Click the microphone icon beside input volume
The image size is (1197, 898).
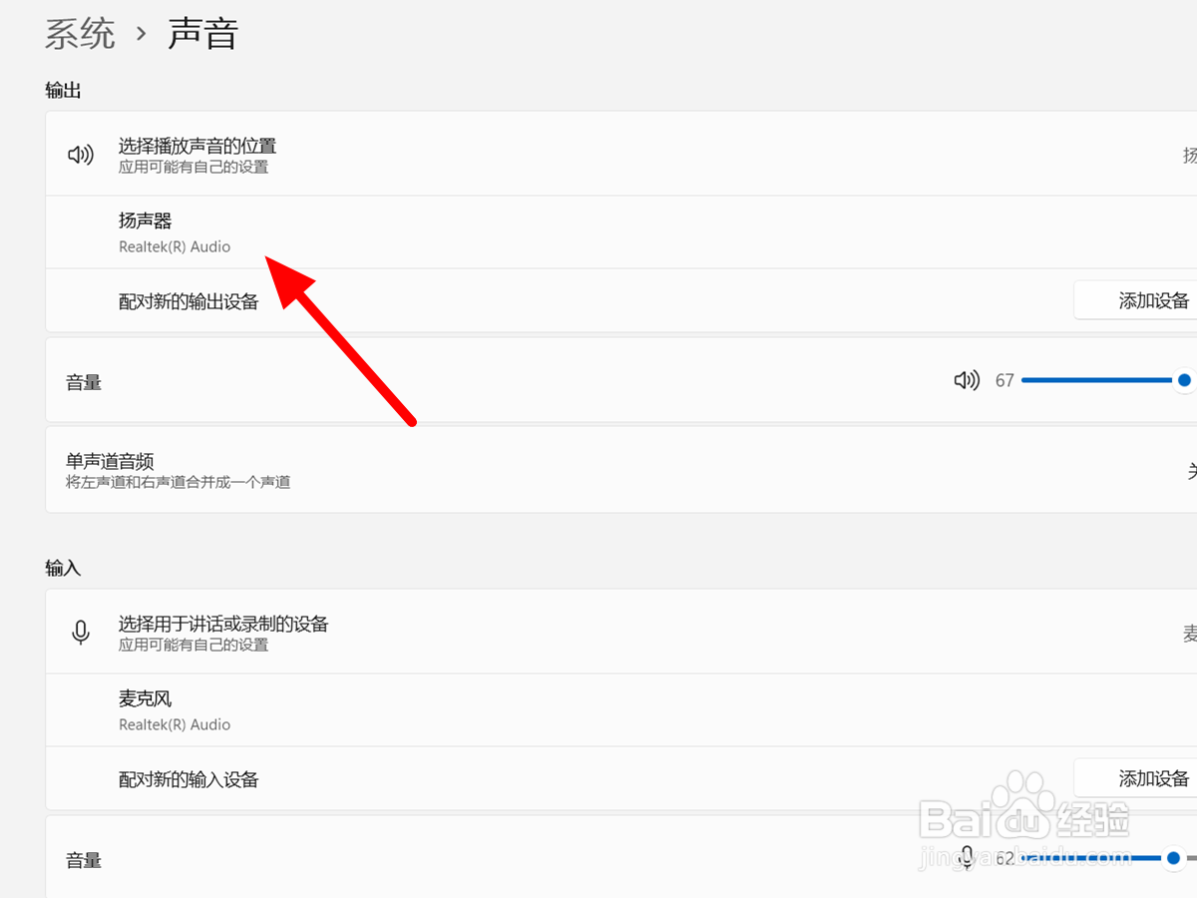(x=966, y=858)
